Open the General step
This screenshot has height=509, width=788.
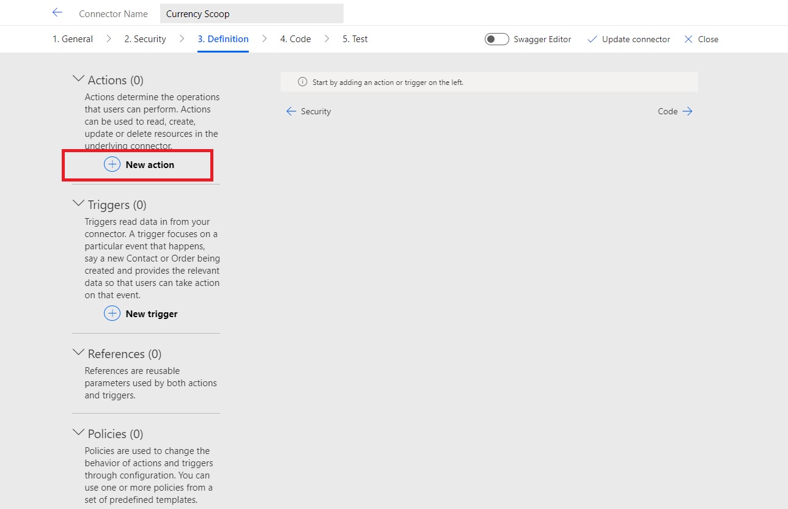click(72, 38)
